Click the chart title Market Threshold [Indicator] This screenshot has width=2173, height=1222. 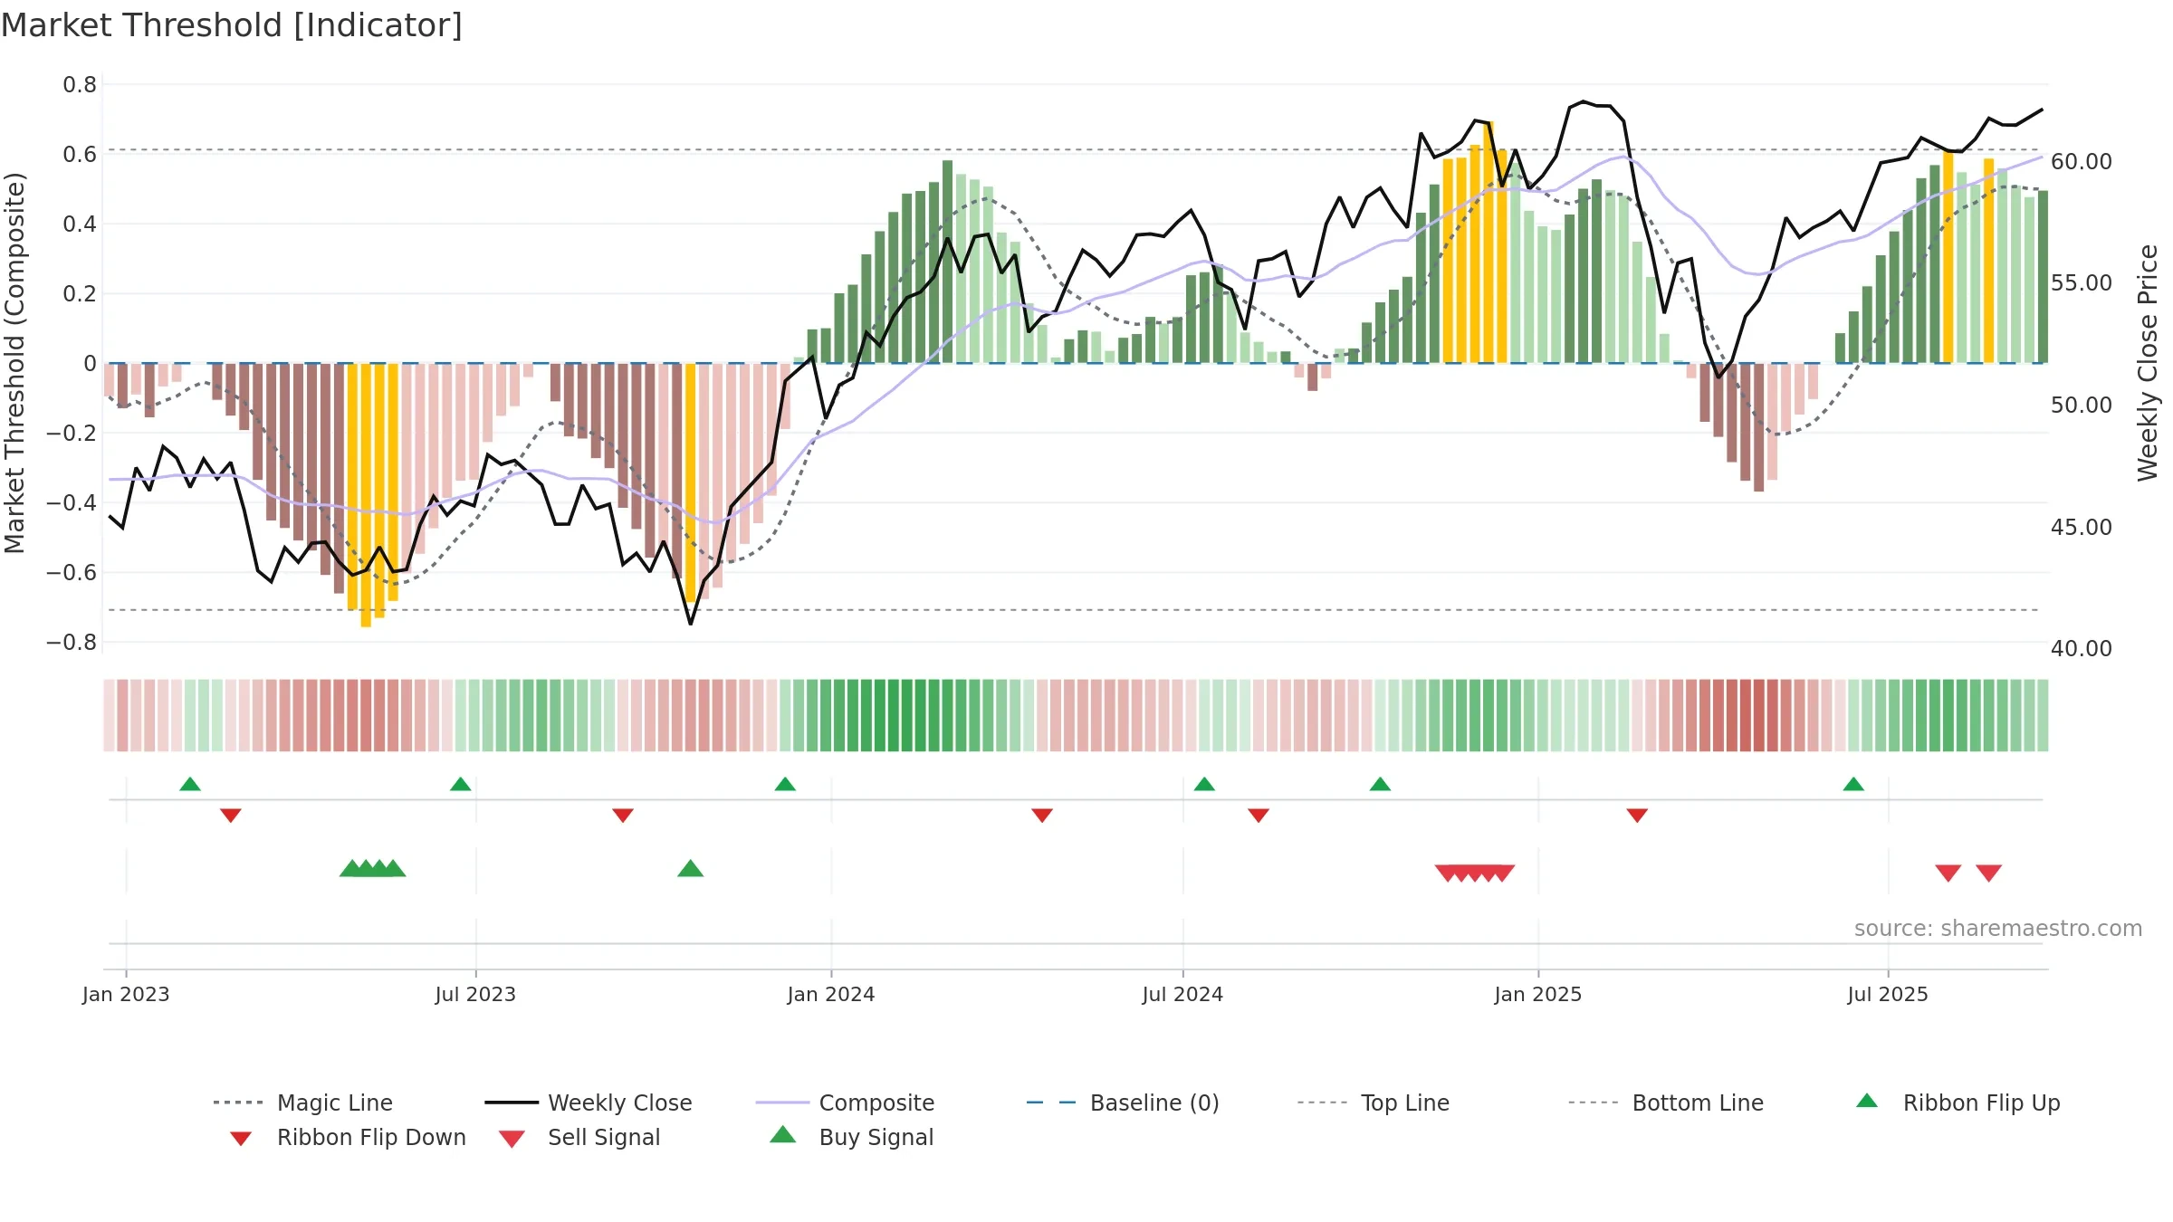click(x=232, y=25)
